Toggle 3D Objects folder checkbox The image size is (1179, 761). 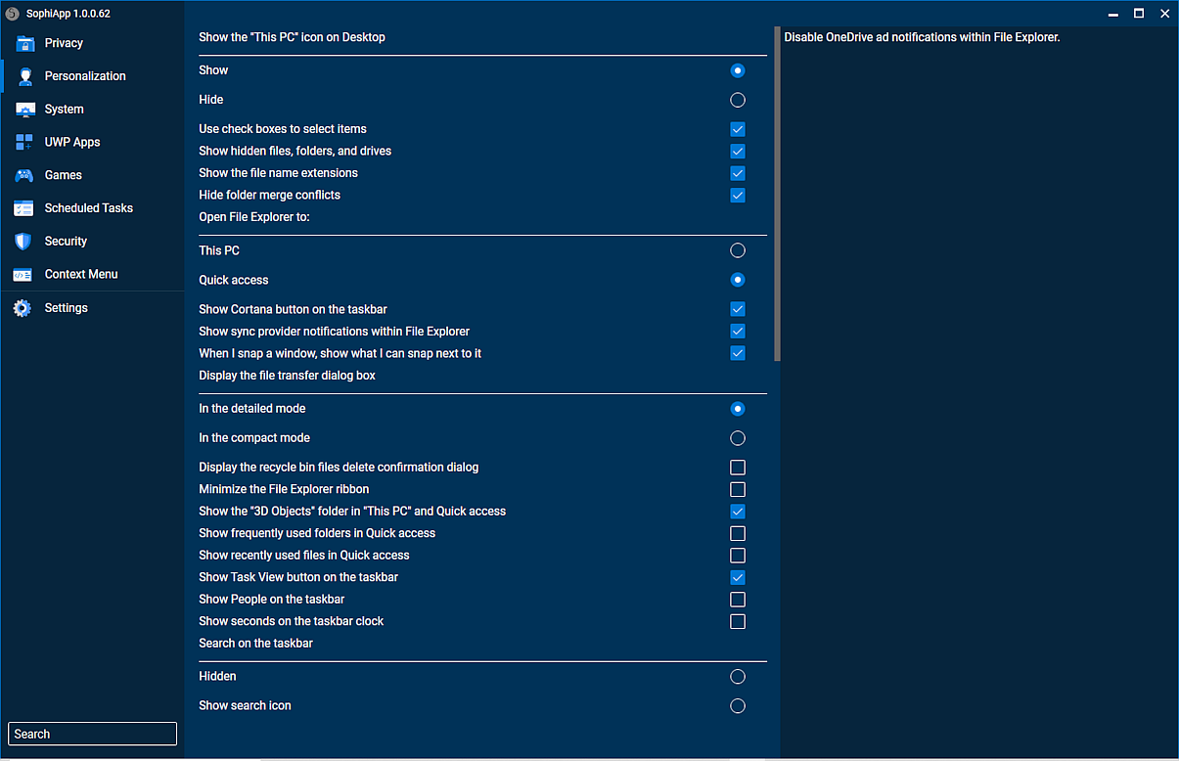pos(738,512)
